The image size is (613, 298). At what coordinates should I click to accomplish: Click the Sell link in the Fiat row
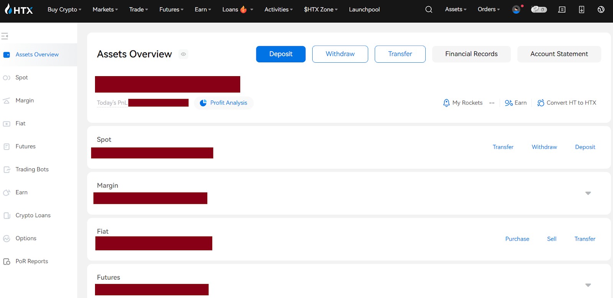[552, 239]
